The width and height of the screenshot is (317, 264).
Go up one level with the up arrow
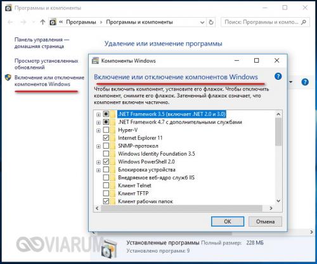coord(42,22)
